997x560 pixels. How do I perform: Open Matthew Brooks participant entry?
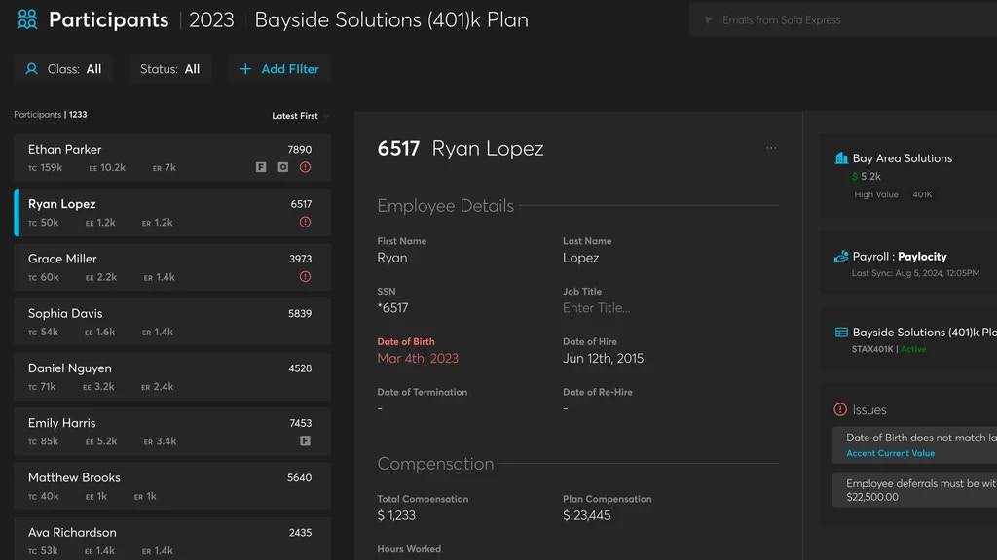coord(172,486)
